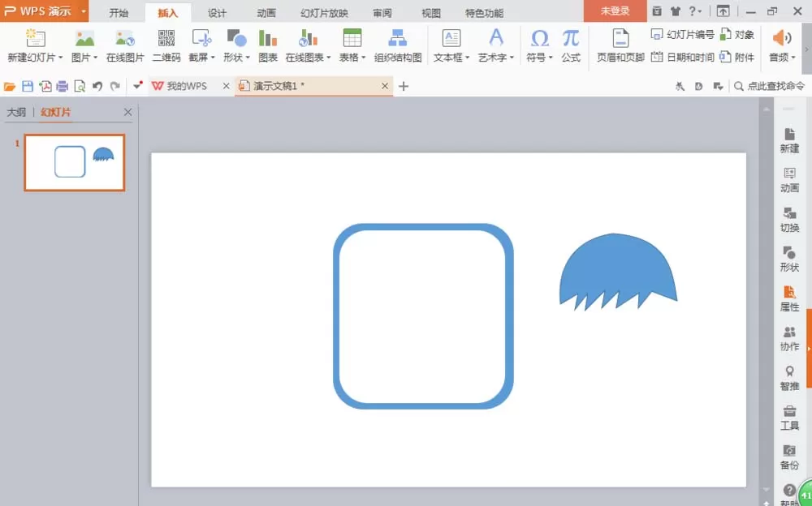Open 属性 properties in right sidebar

[789, 298]
